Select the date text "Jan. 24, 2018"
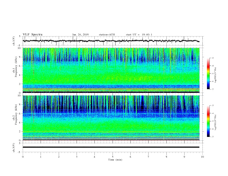 tap(80, 35)
